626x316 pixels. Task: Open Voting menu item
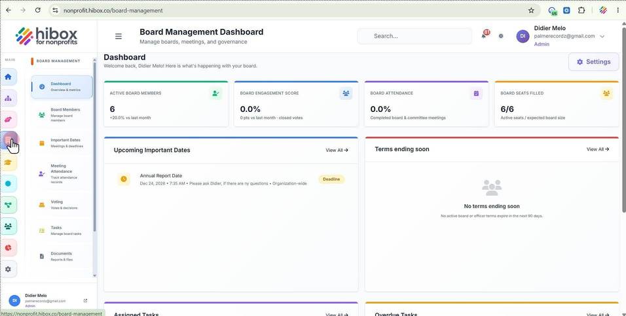tap(62, 205)
